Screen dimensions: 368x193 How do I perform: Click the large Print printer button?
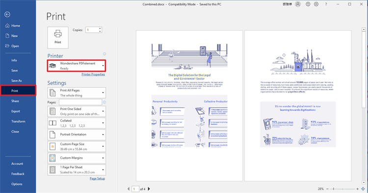click(58, 38)
